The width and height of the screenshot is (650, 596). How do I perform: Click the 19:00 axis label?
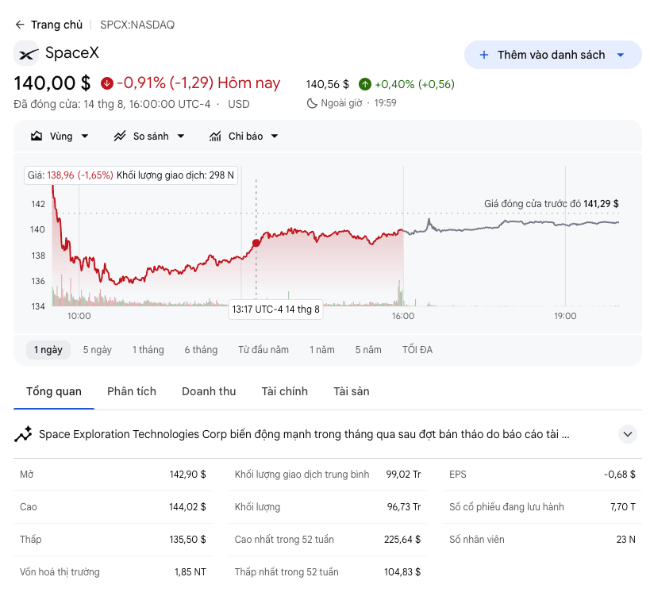[x=565, y=316]
